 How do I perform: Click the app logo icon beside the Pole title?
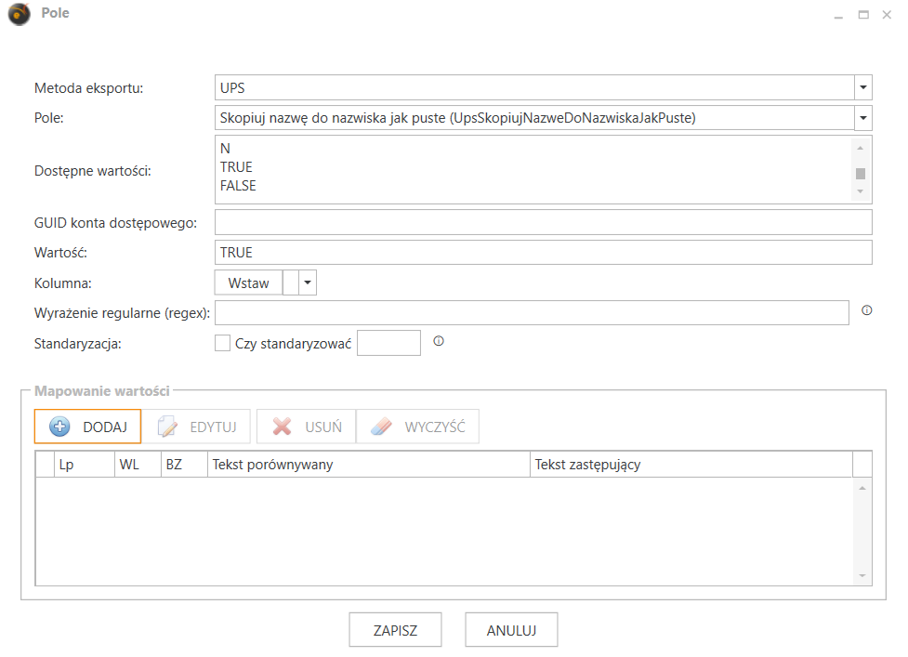20,14
